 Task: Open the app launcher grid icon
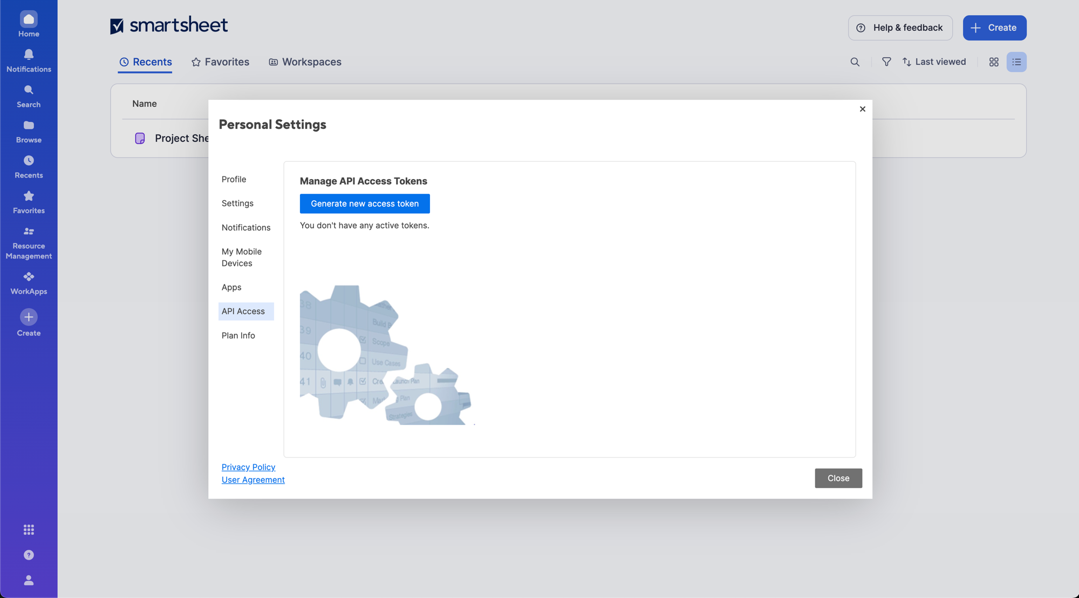(29, 529)
